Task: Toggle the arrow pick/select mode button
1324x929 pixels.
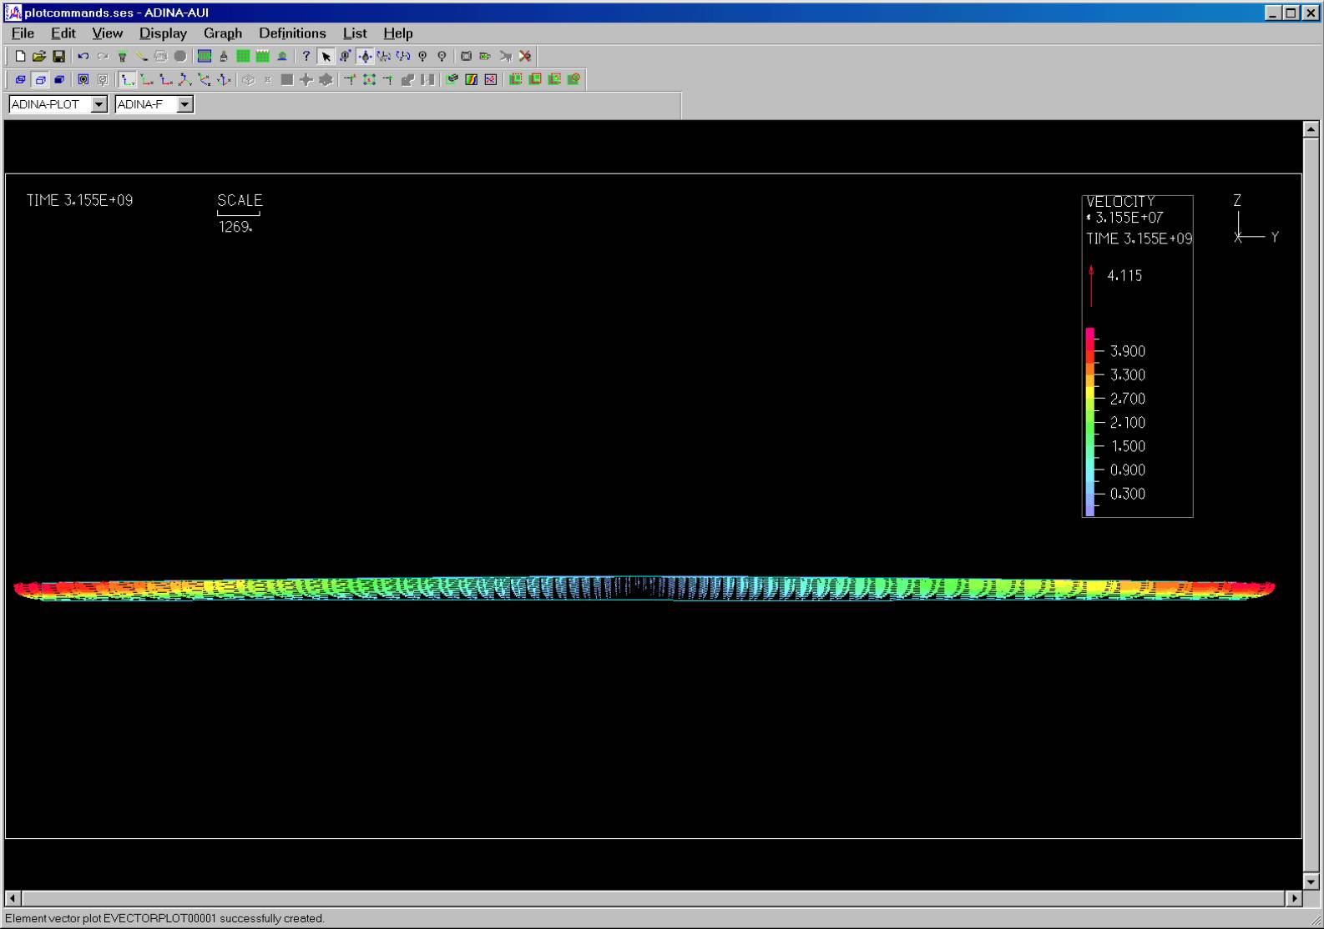Action: 326,57
